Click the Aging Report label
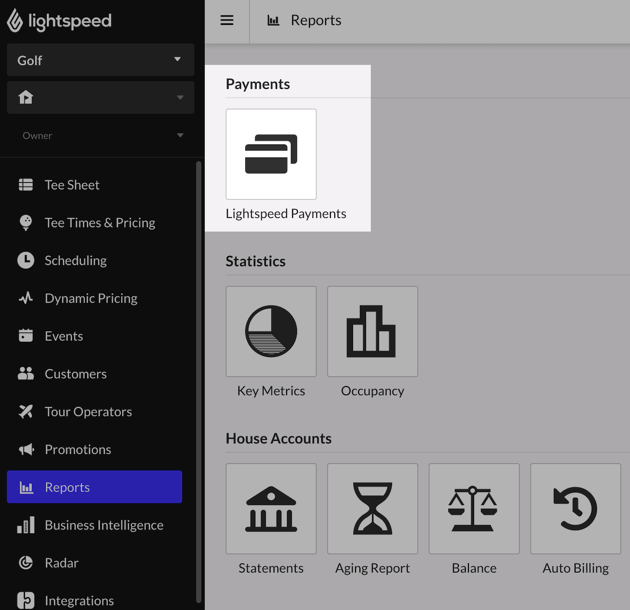Image resolution: width=630 pixels, height=610 pixels. click(373, 569)
